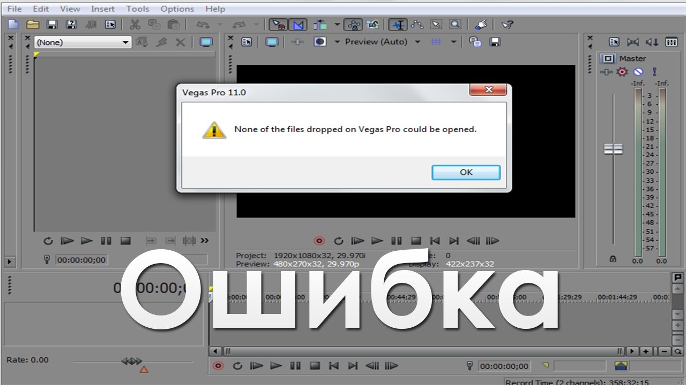Click Pause in the trimmer transport

tap(106, 241)
